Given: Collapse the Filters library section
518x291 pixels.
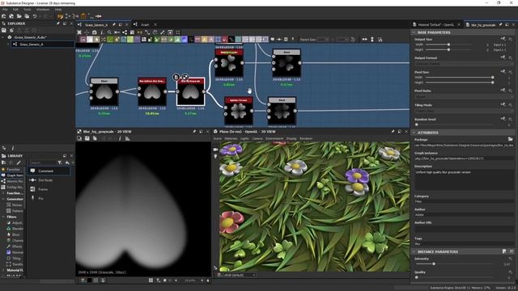Looking at the screenshot, I should [x=3, y=217].
